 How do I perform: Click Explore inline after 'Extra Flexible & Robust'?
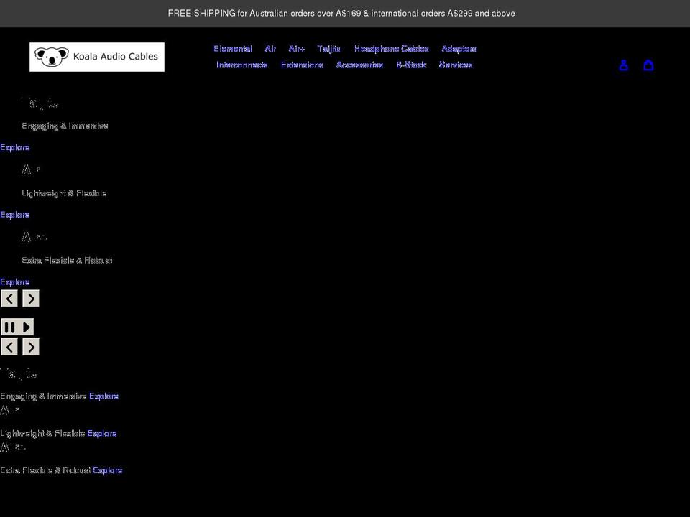click(107, 470)
